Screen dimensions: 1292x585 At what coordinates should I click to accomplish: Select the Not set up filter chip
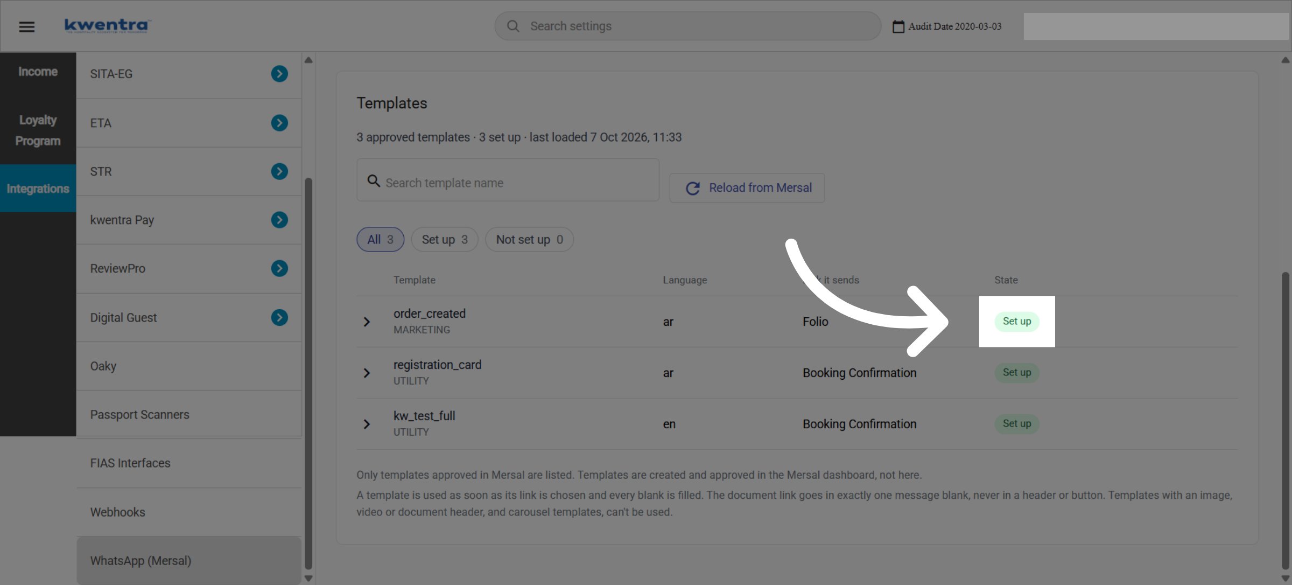click(x=529, y=239)
